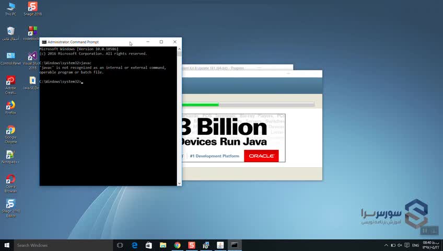Click the Command Prompt scroll down arrow
Screen dimensions: 443x251
[179, 184]
